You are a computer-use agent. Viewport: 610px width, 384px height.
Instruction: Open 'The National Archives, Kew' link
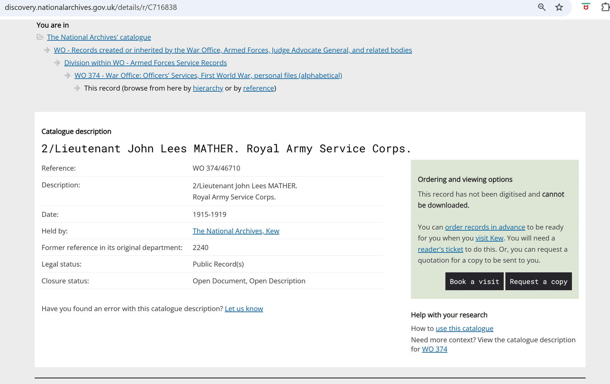tap(236, 231)
